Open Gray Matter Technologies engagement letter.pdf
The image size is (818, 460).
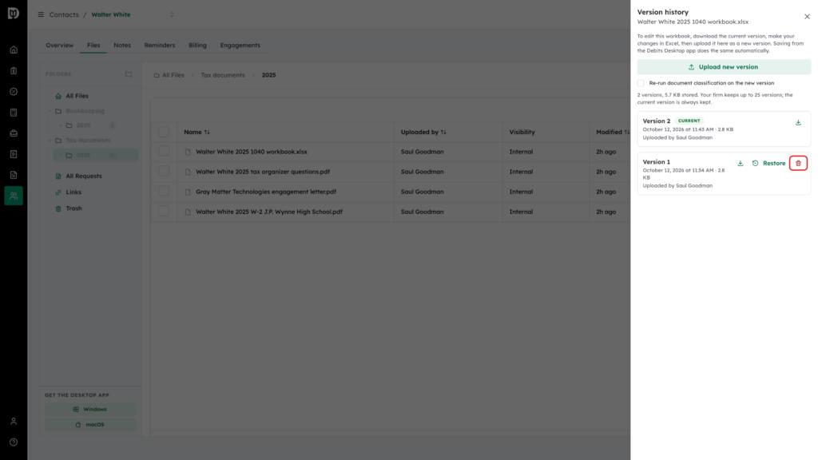[x=266, y=192]
